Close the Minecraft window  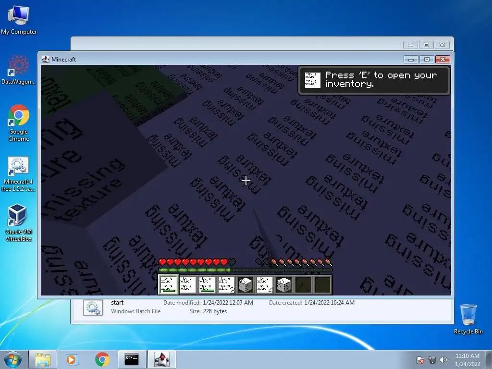[443, 59]
